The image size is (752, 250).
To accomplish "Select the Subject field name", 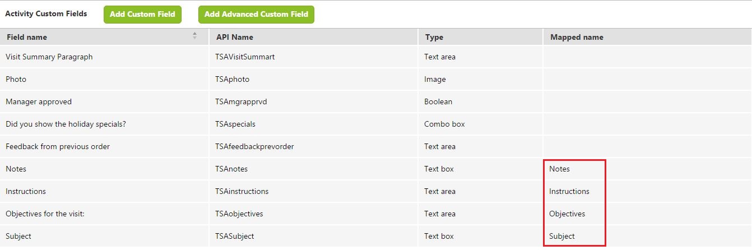I will click(18, 236).
